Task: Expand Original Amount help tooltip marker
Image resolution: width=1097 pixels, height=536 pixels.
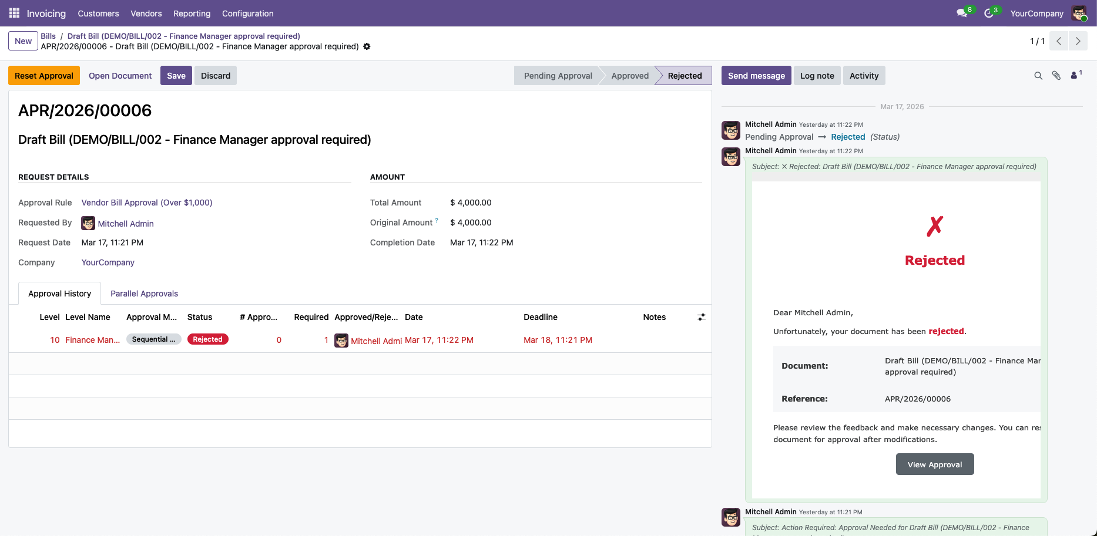Action: (437, 220)
